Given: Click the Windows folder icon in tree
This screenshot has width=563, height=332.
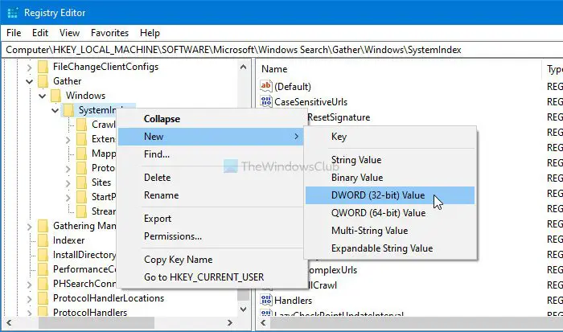Looking at the screenshot, I should click(56, 96).
